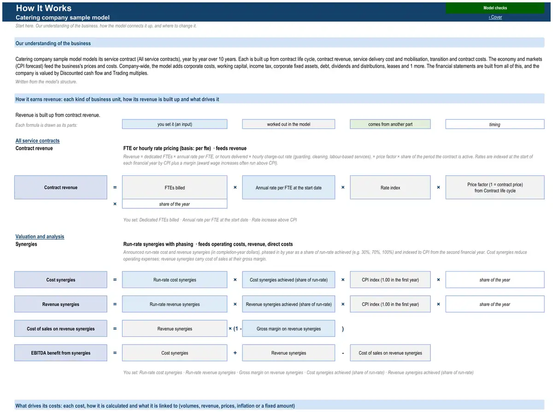Open the ‹ Cover link
553x412 pixels.
coord(495,17)
